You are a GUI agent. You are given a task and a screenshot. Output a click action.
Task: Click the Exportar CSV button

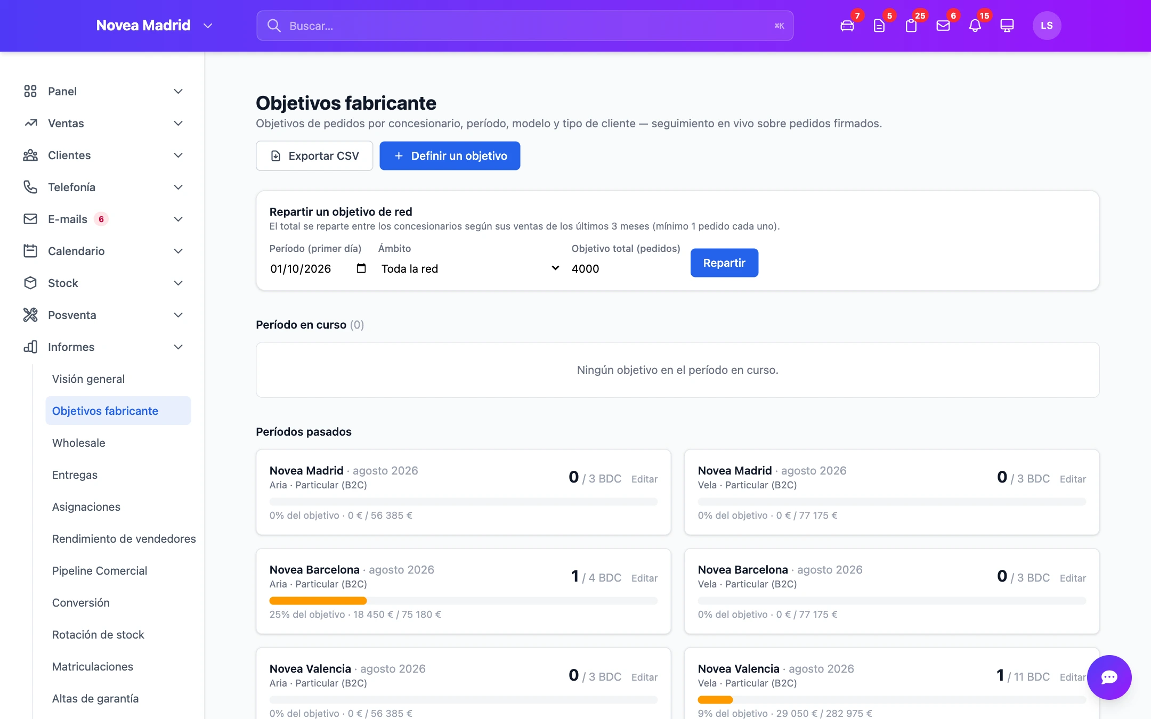(x=314, y=156)
